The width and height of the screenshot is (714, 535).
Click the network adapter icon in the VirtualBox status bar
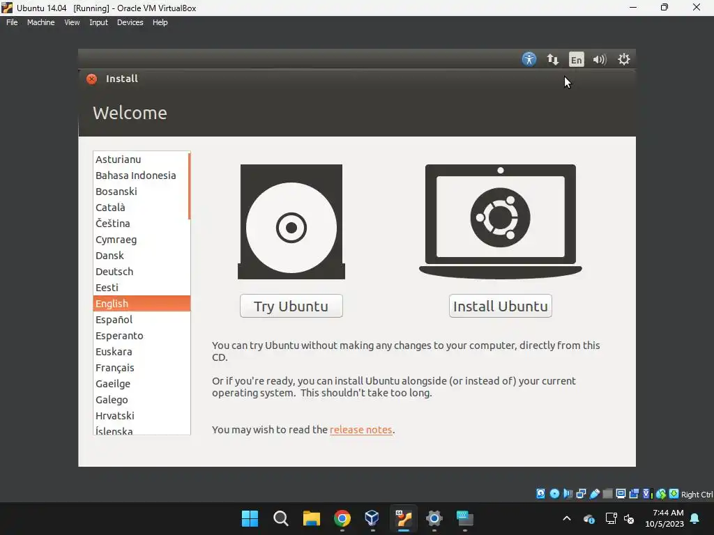[581, 494]
